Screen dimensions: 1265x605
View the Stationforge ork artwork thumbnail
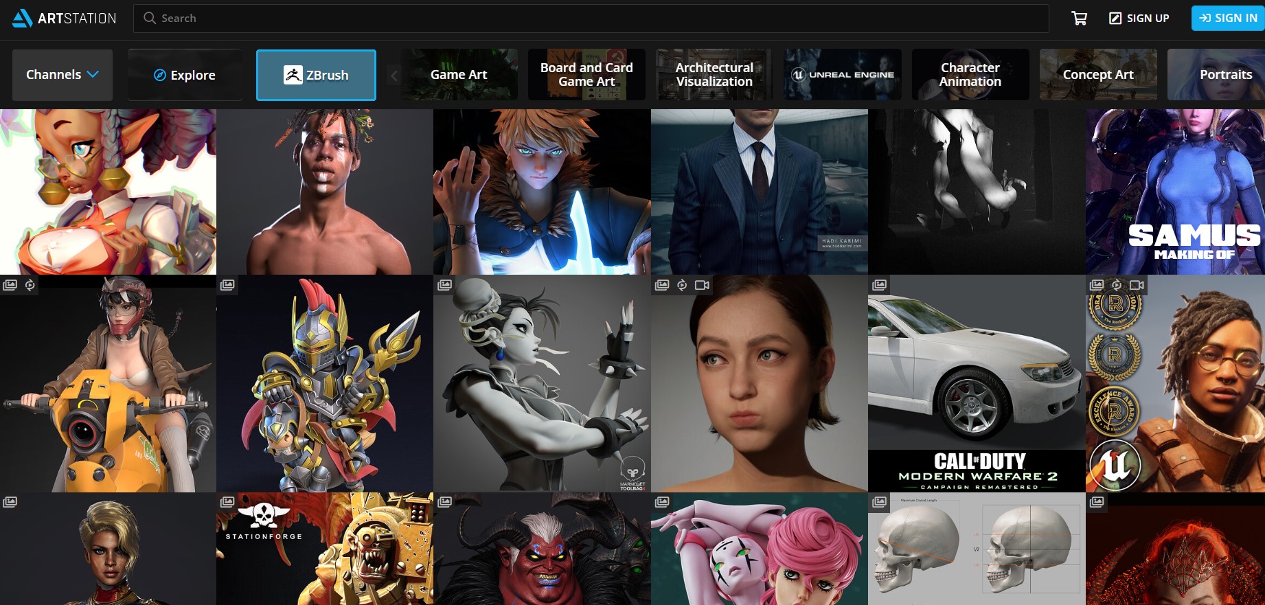[x=325, y=549]
